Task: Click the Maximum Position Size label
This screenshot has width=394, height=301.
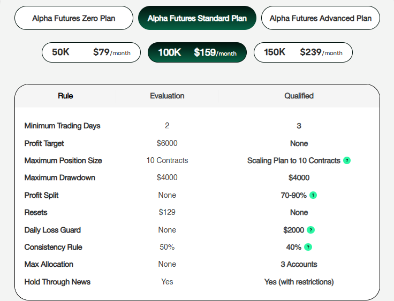Action: coord(63,160)
